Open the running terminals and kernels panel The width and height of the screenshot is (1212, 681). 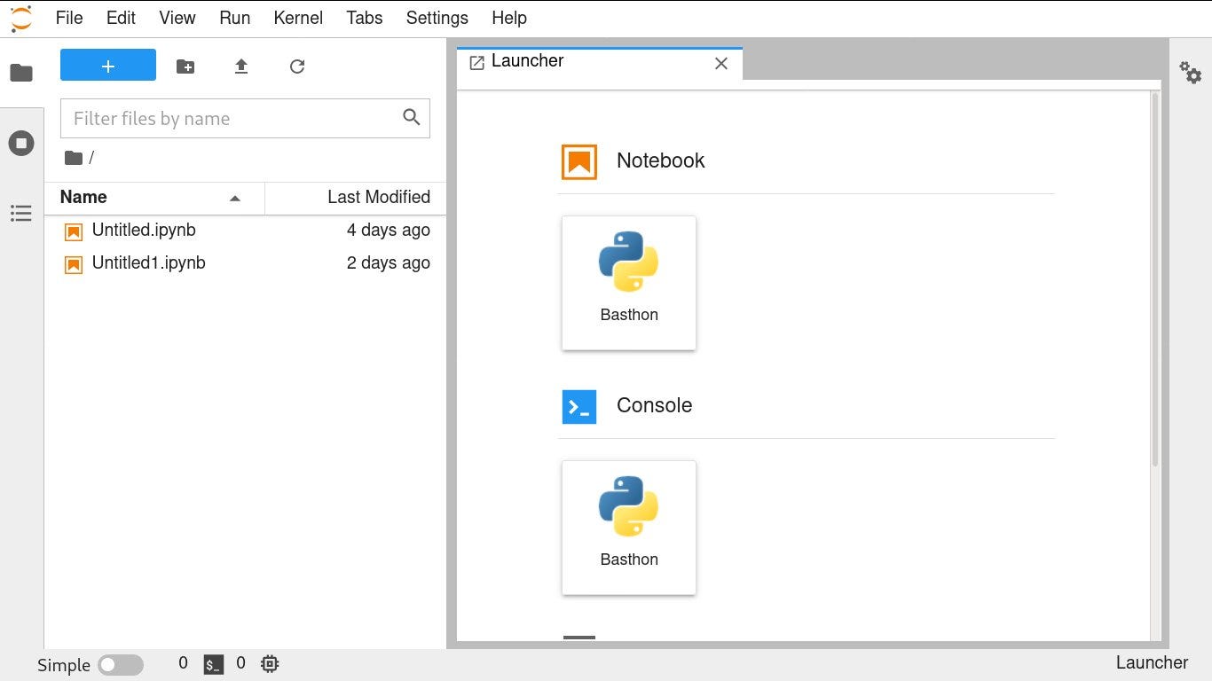(21, 142)
